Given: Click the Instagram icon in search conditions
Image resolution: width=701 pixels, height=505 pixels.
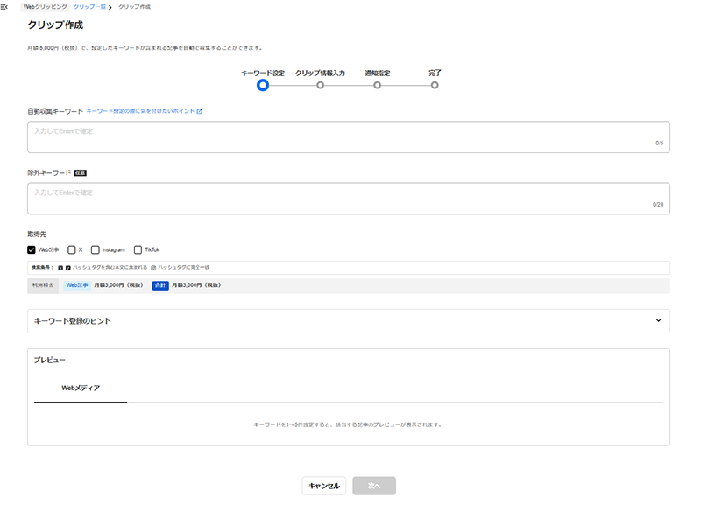Looking at the screenshot, I should 153,268.
